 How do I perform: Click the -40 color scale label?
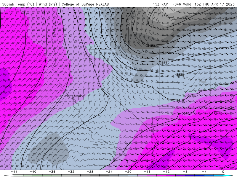point(33,172)
